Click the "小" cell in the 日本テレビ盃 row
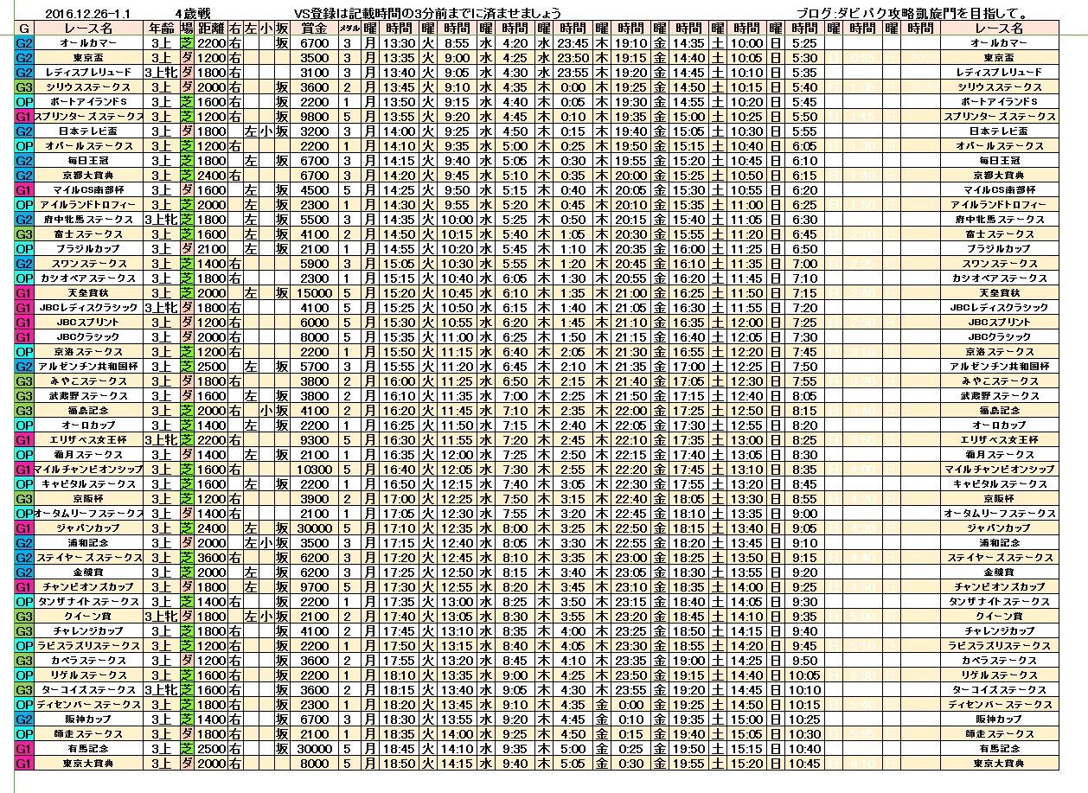1088x793 pixels. (x=267, y=131)
